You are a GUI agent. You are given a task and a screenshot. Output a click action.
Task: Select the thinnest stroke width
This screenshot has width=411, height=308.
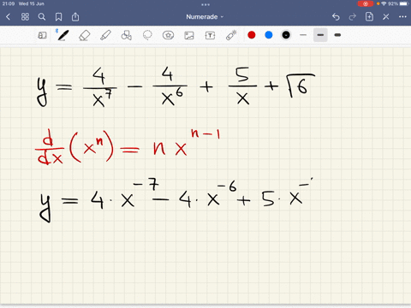(303, 35)
